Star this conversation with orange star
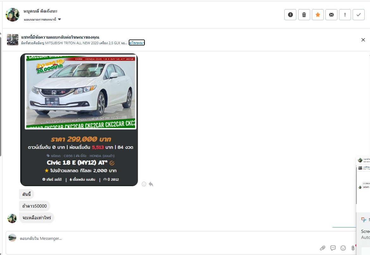 tap(318, 15)
